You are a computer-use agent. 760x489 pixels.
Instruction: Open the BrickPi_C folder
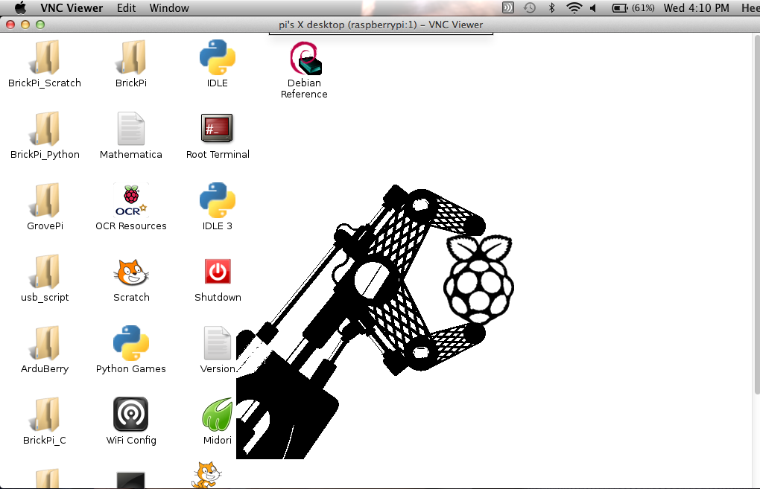pyautogui.click(x=45, y=415)
